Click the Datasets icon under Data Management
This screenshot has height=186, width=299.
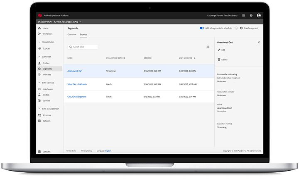point(39,121)
